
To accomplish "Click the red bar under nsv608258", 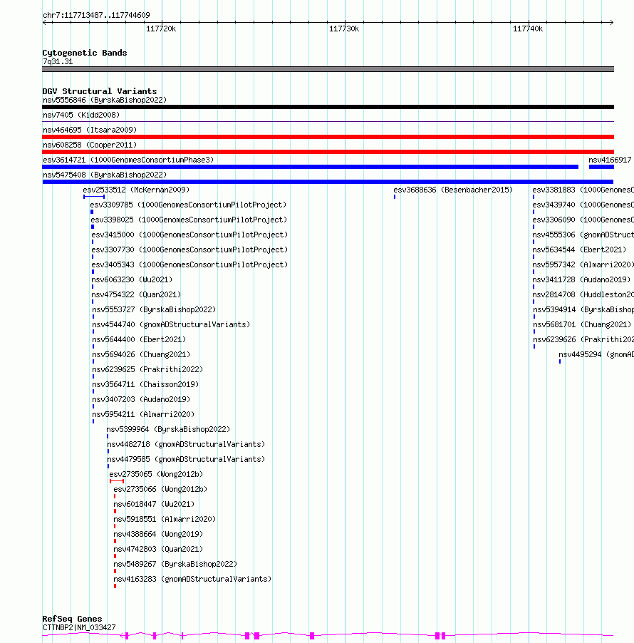I will (328, 152).
